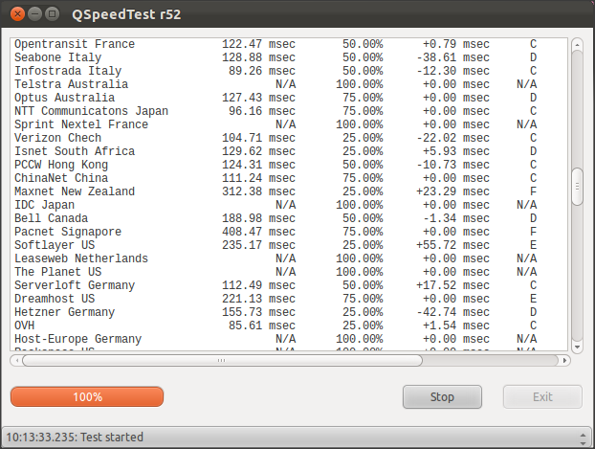Click the -42.74 msec jitter value
Viewport: 595px width, 449px height.
click(452, 312)
